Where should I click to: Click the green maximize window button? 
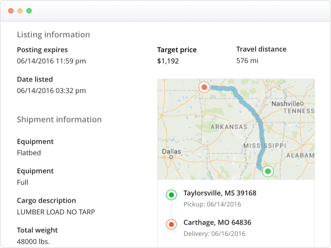tap(29, 11)
